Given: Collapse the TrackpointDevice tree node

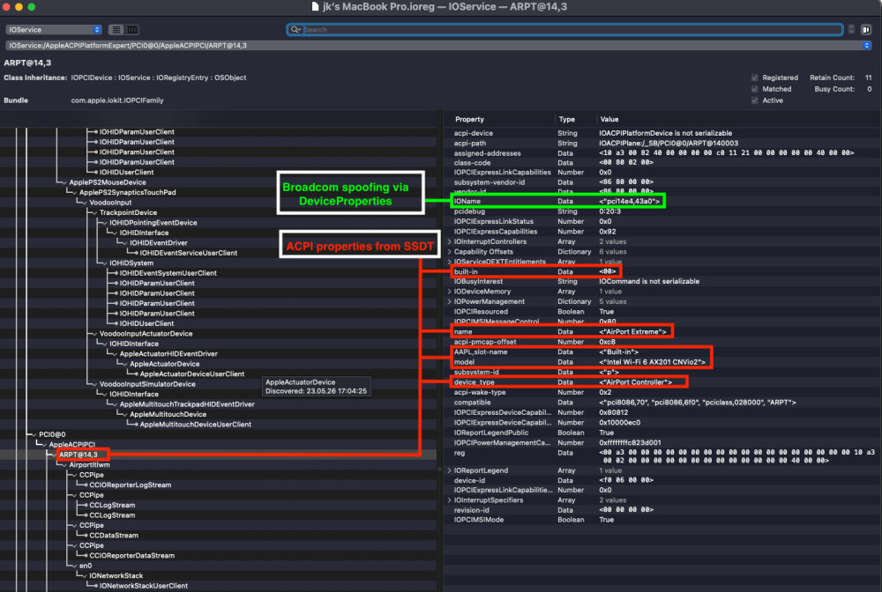Looking at the screenshot, I should tap(93, 213).
